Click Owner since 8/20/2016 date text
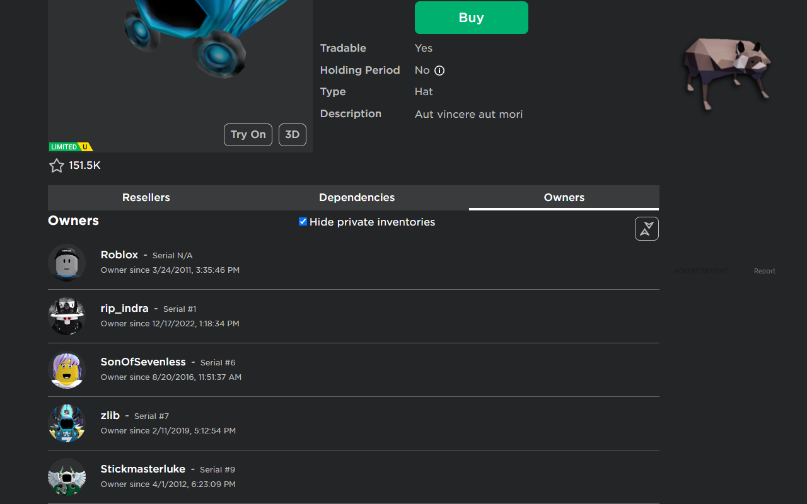The image size is (807, 504). point(171,377)
